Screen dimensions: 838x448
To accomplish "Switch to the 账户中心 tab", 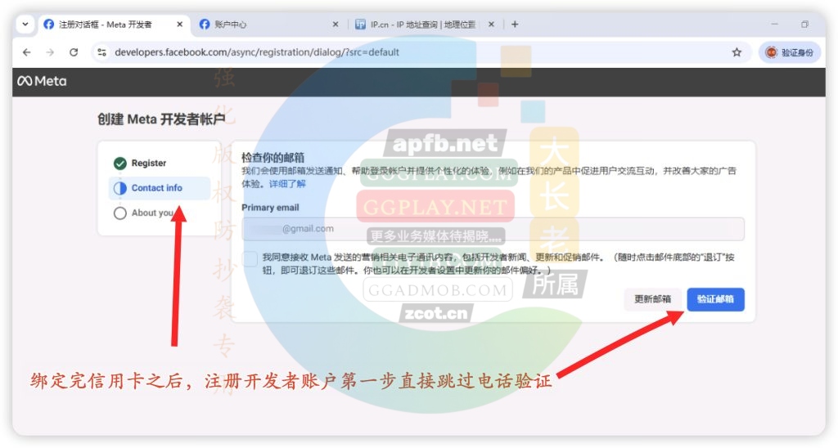I will click(262, 25).
